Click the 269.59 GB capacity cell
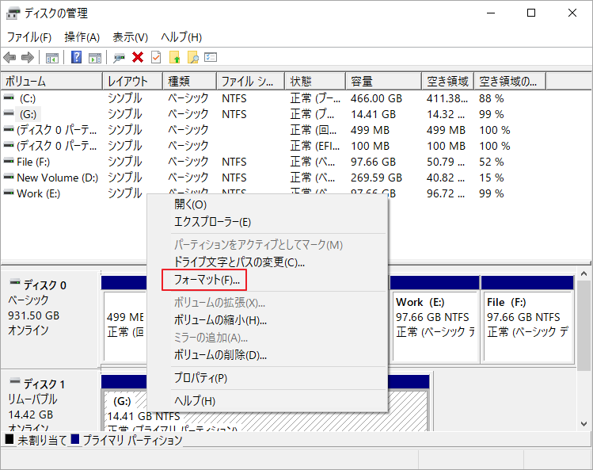Screen dimensions: 593x470 click(376, 178)
